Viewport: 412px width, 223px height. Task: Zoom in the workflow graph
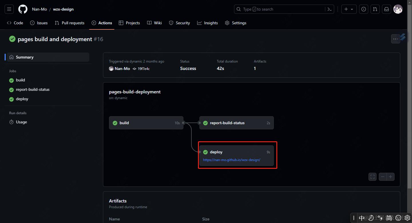pyautogui.click(x=391, y=177)
